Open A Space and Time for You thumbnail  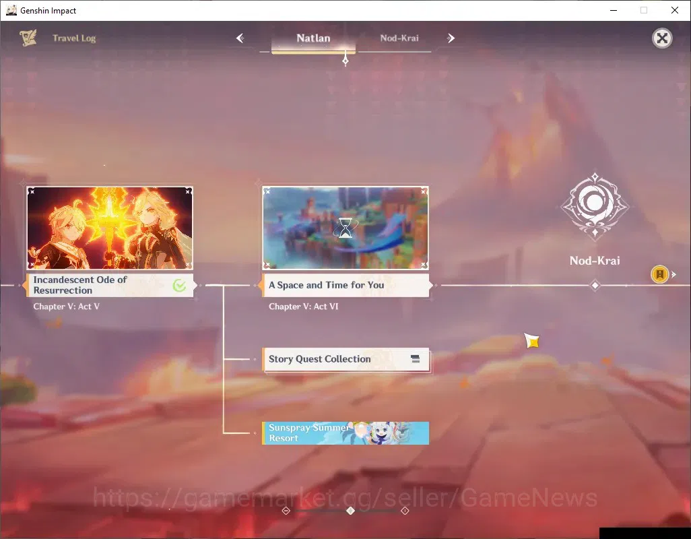tap(345, 228)
